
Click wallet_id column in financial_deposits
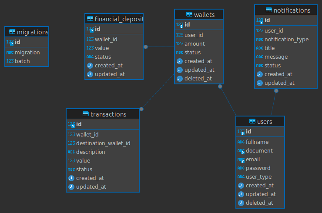tap(106, 40)
